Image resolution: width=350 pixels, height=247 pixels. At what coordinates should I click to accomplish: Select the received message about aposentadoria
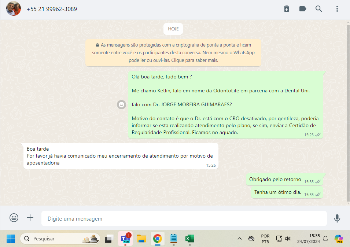(121, 156)
